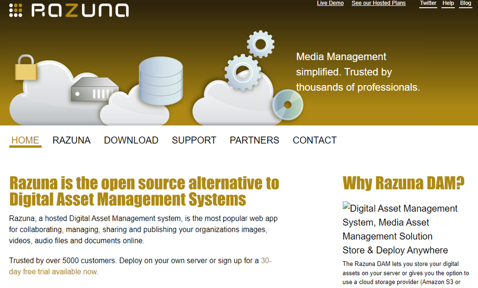The height and width of the screenshot is (288, 478).
Task: Go to the DOWNLOAD navigation item
Action: pos(131,140)
